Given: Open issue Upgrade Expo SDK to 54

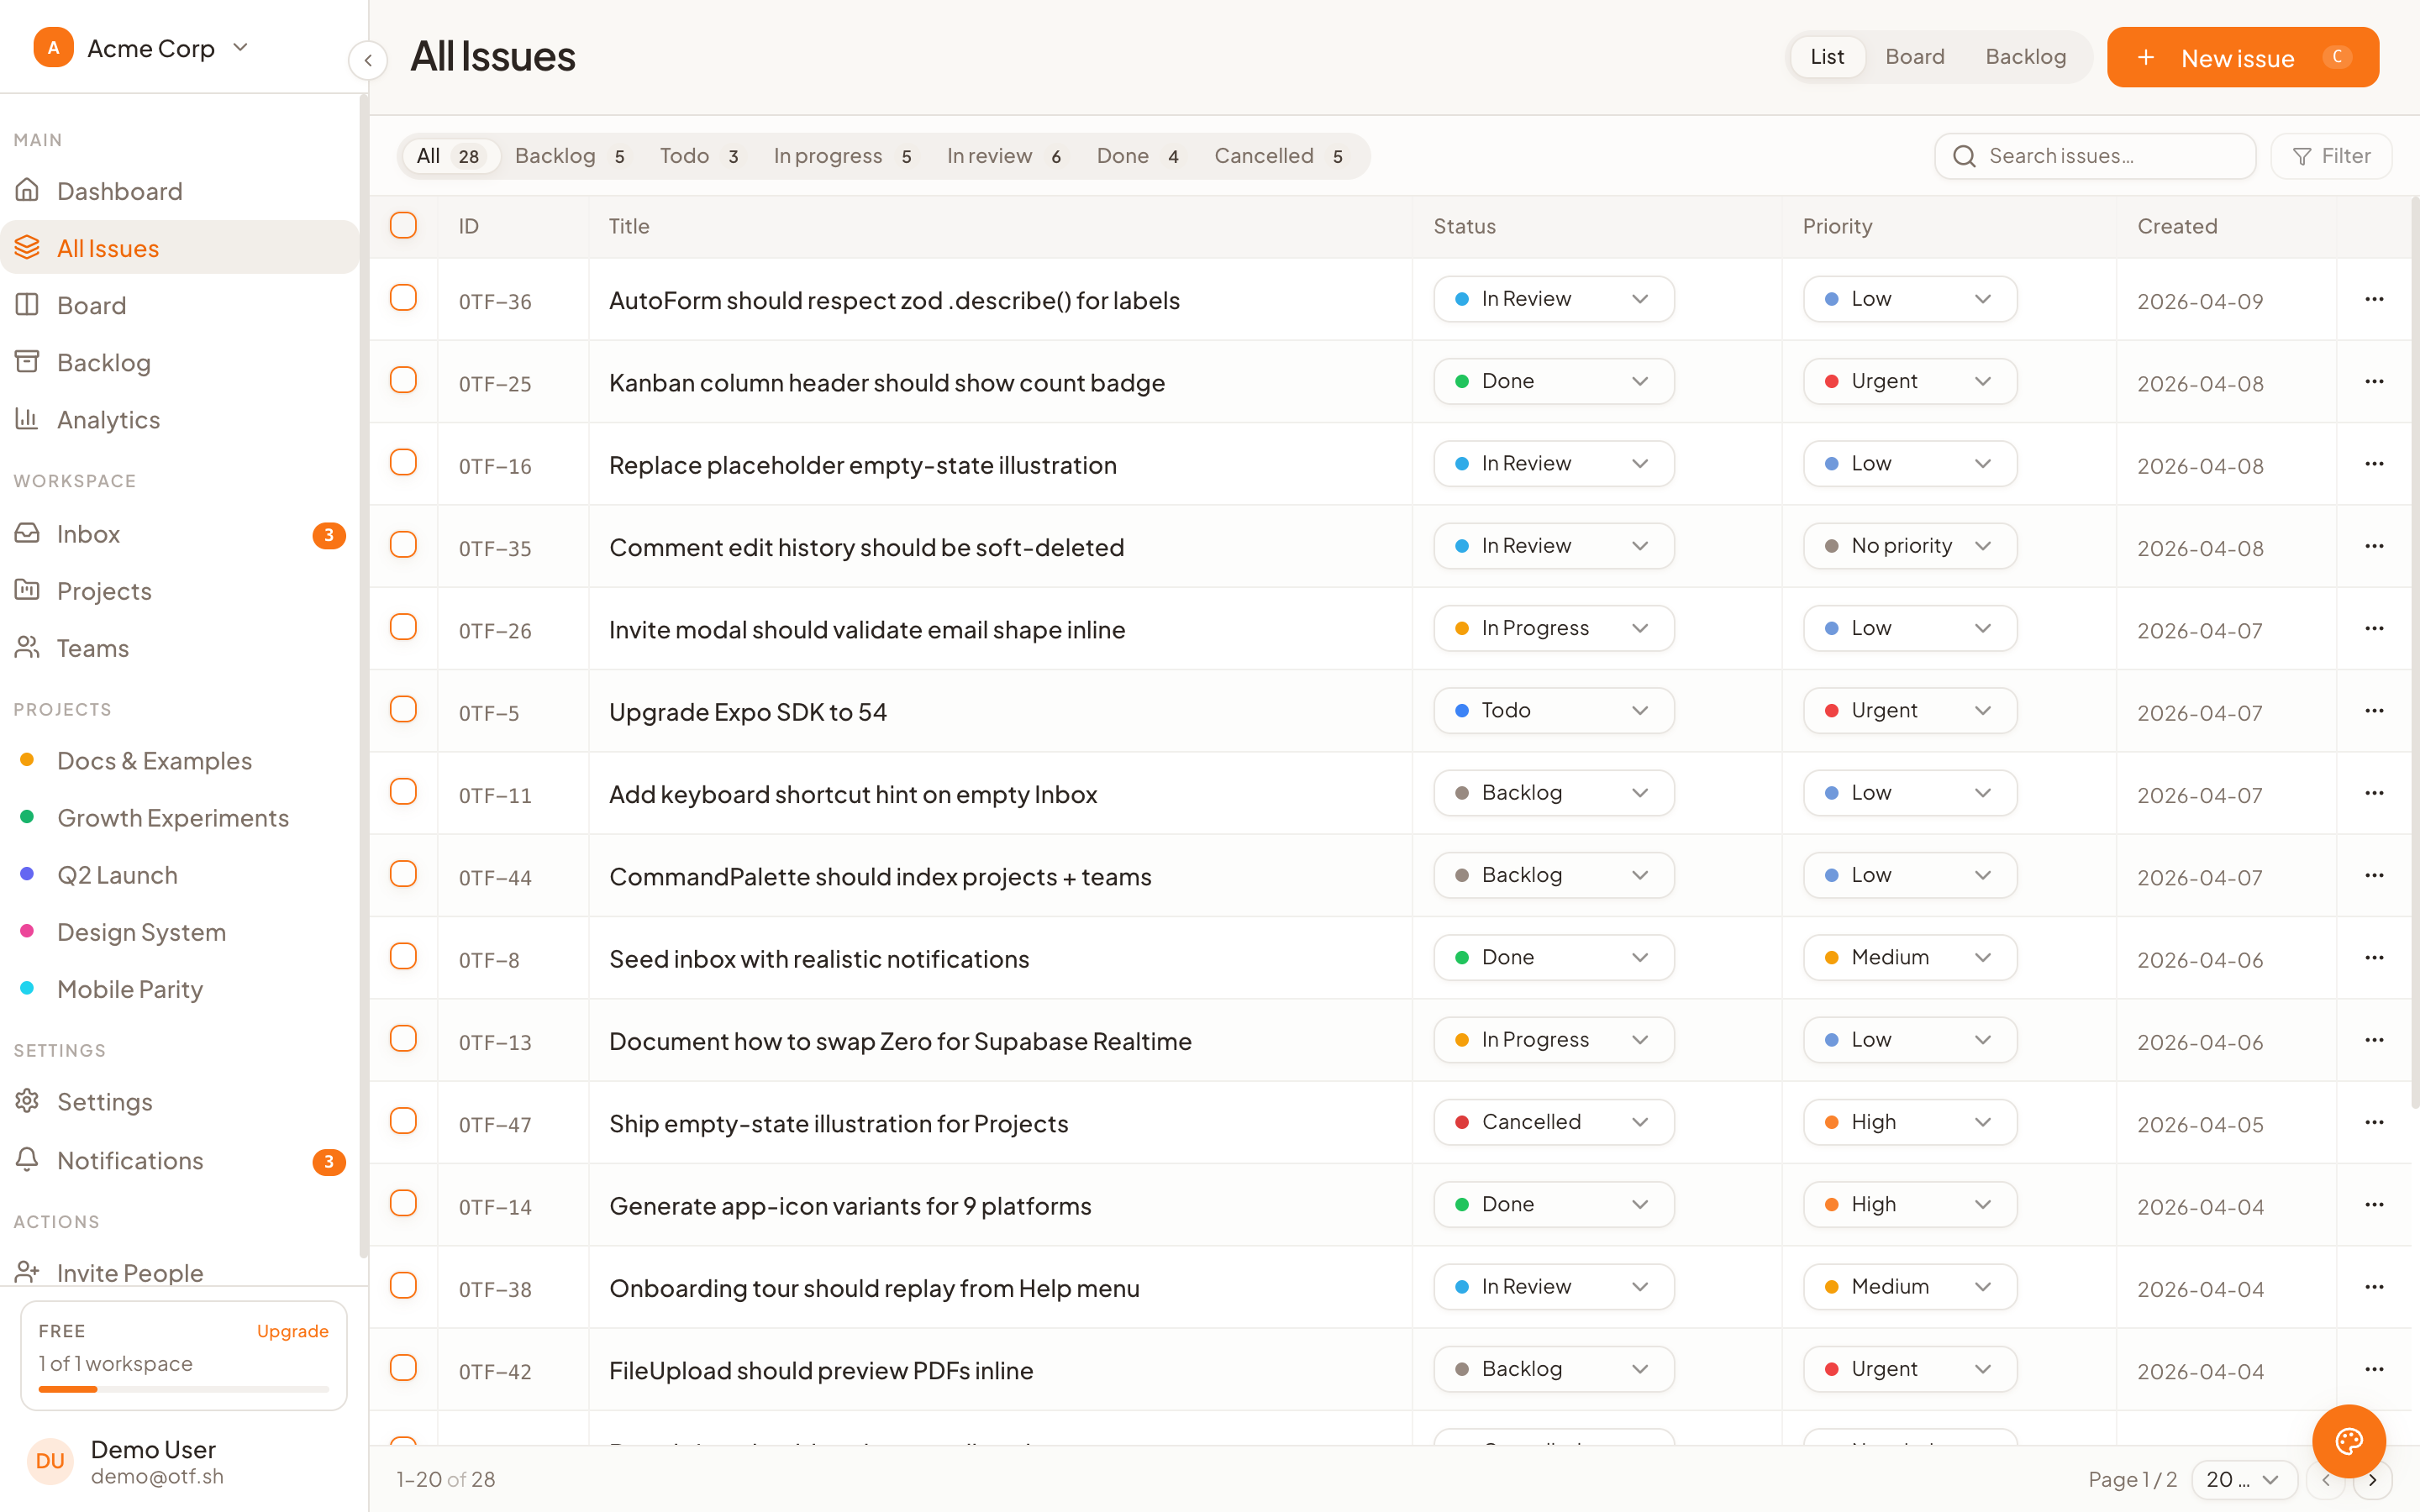Looking at the screenshot, I should (747, 711).
